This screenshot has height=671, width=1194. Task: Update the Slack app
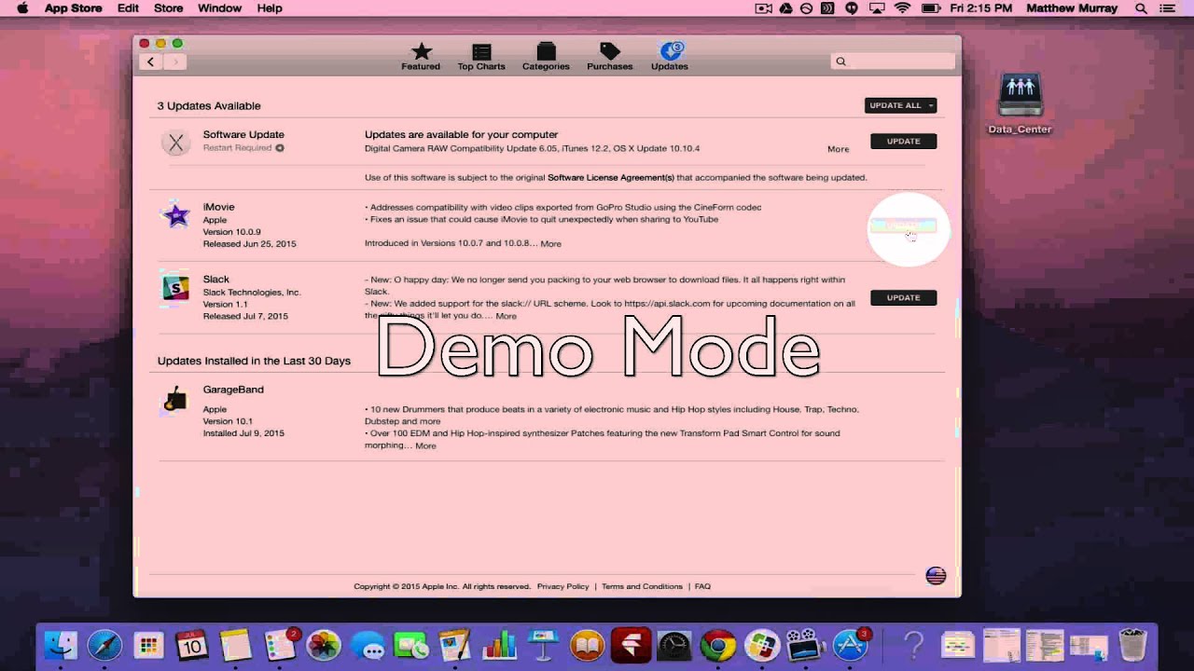[x=903, y=297]
